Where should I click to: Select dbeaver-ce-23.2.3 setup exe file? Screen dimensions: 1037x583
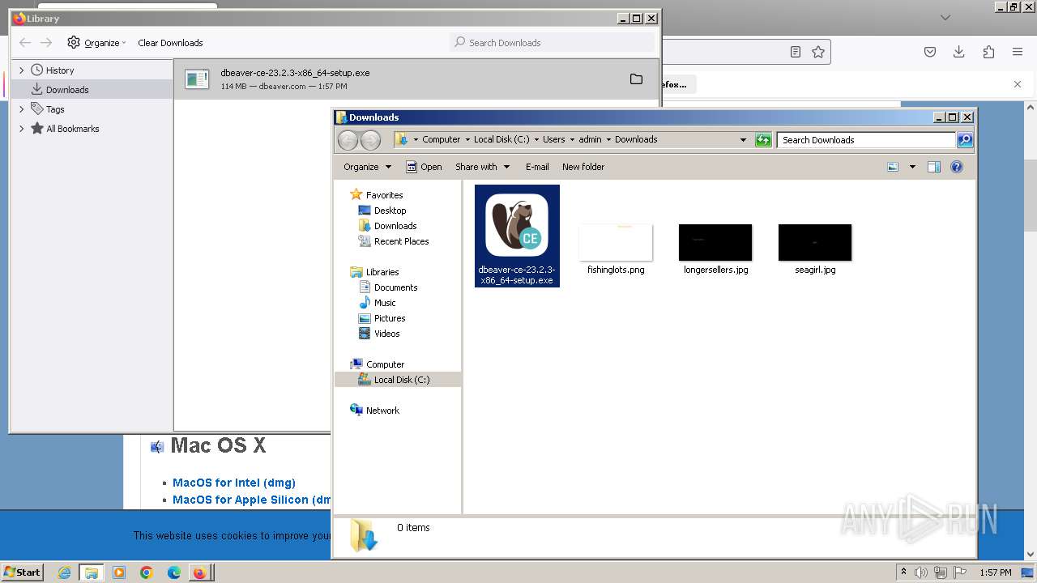[517, 236]
